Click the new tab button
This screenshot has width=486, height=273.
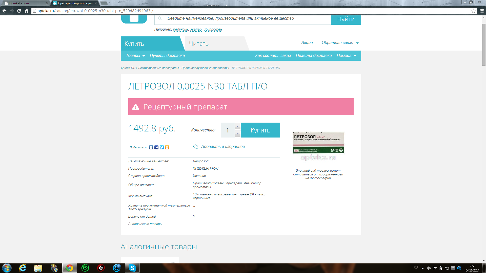[x=104, y=3]
